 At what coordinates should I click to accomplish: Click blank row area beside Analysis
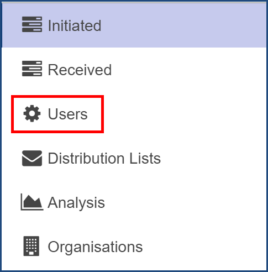(x=185, y=203)
